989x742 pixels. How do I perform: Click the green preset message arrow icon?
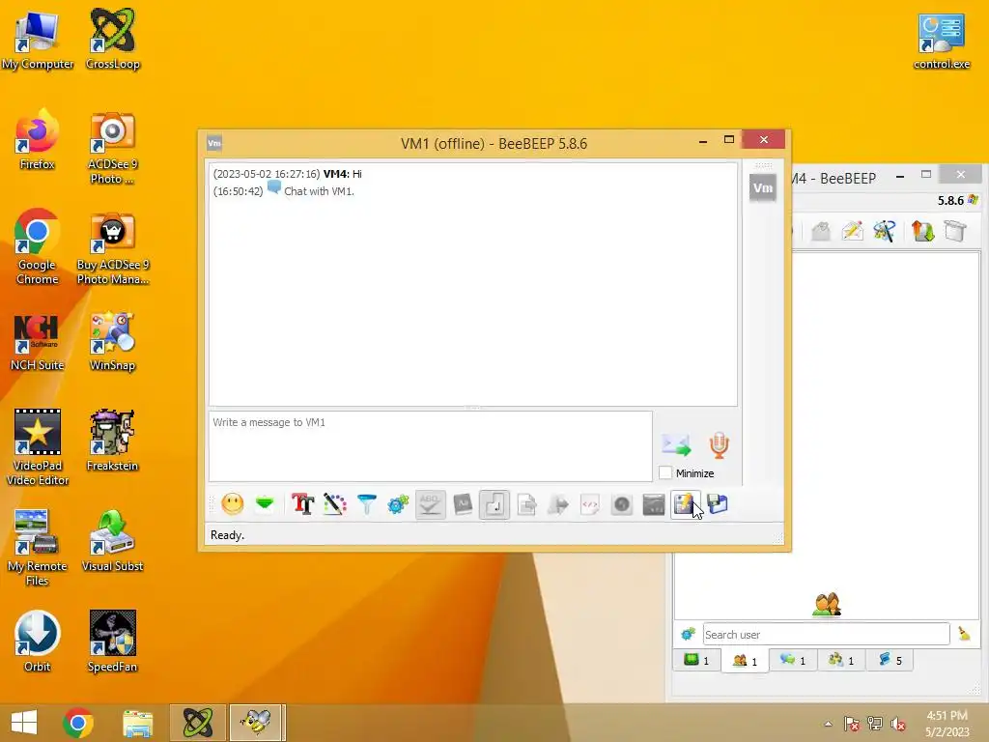pyautogui.click(x=265, y=504)
